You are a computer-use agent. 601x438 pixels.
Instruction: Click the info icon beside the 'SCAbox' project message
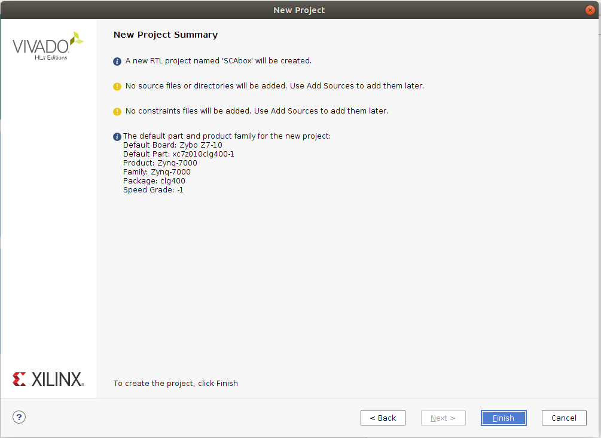click(x=117, y=61)
